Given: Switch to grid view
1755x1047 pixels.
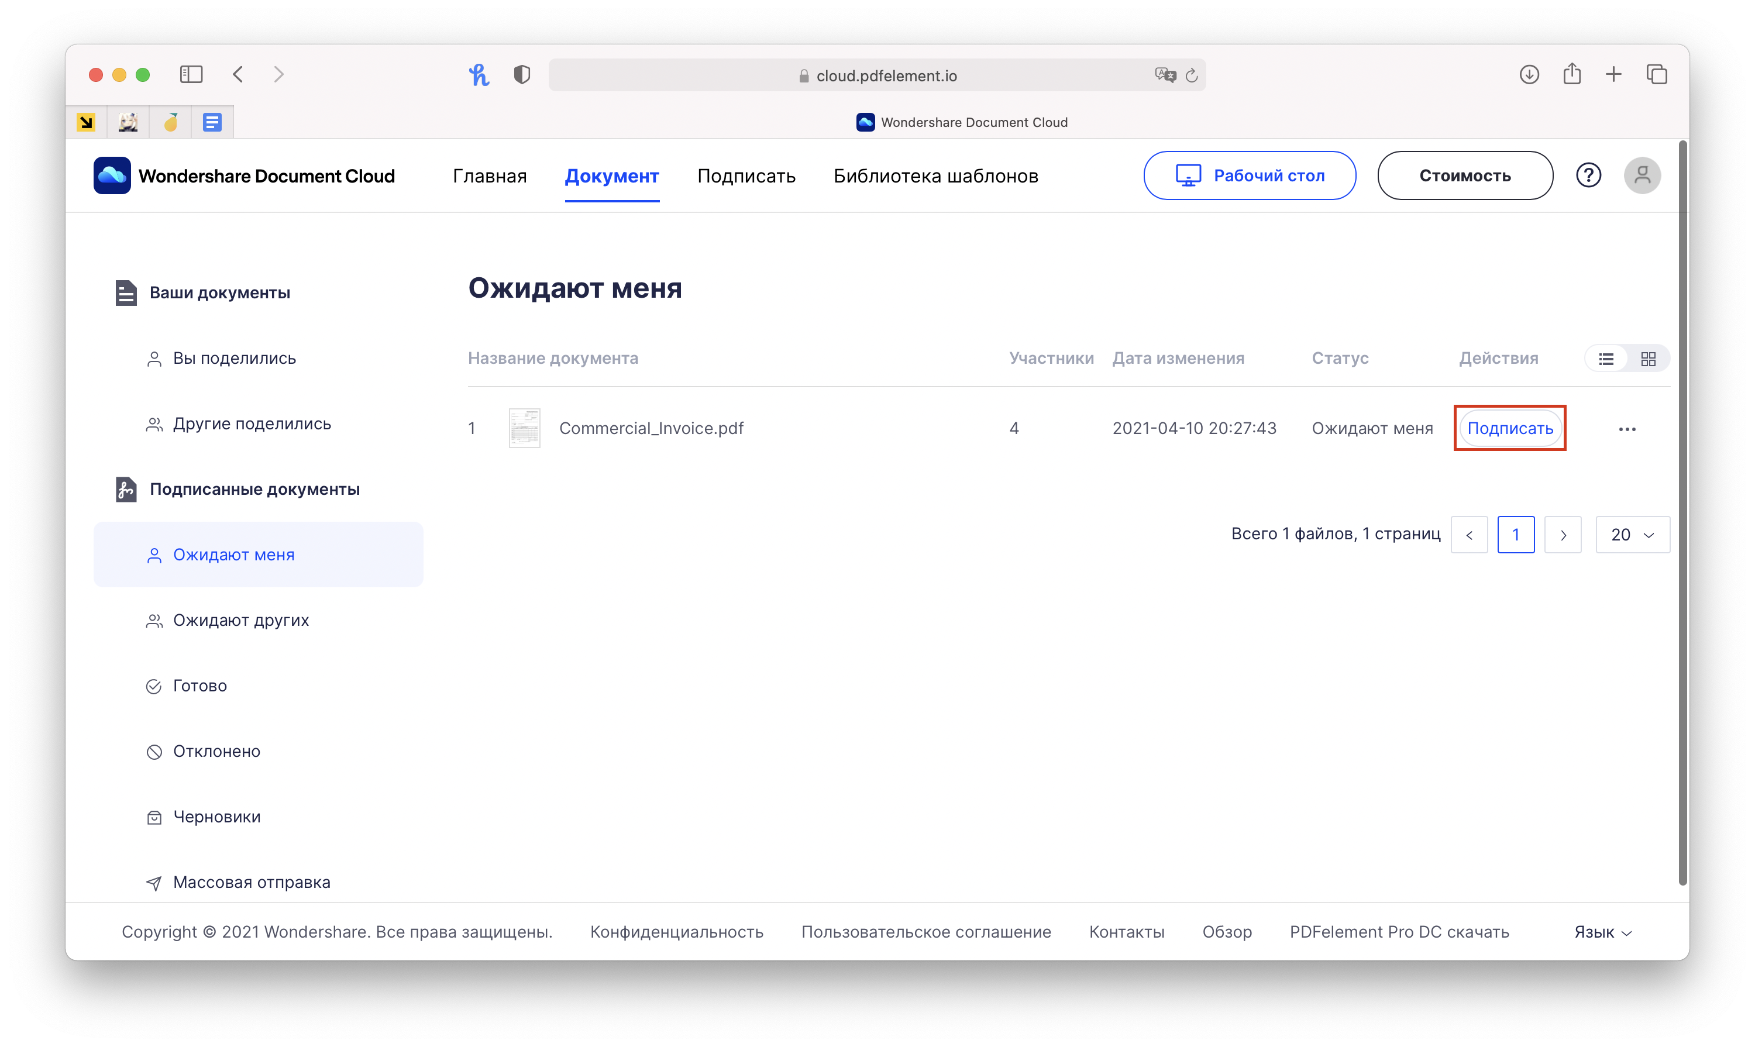Looking at the screenshot, I should [1648, 359].
